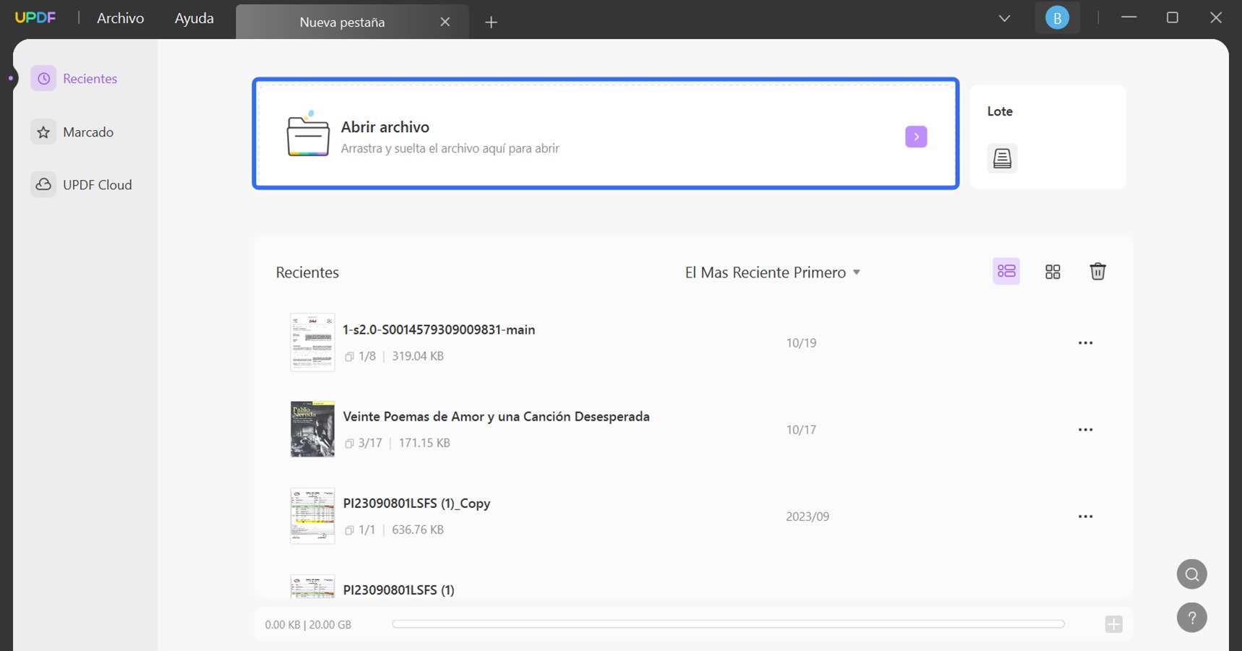Viewport: 1242px width, 651px height.
Task: Open El Mas Reciente Primero sort dropdown
Action: [773, 272]
